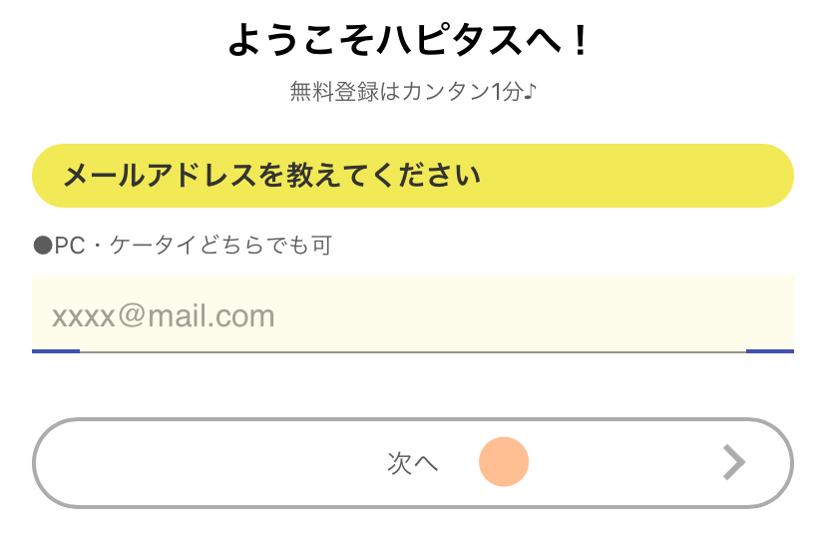Click the ようこそハピタスへ heading
Viewport: 826px width, 544px height.
[411, 41]
